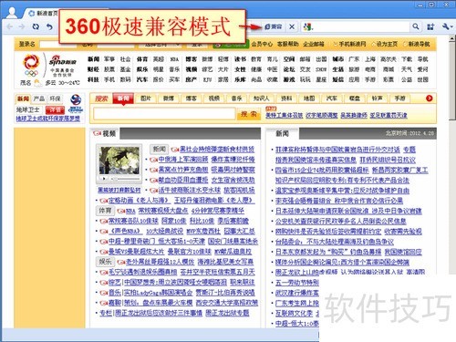The height and width of the screenshot is (342, 456).
Task: Select the 图片 search tab
Action: [146, 98]
